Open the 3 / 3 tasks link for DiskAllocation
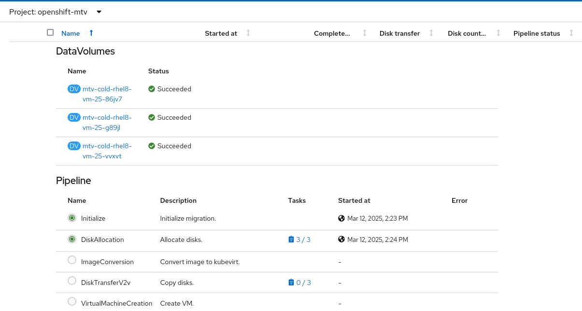 303,240
